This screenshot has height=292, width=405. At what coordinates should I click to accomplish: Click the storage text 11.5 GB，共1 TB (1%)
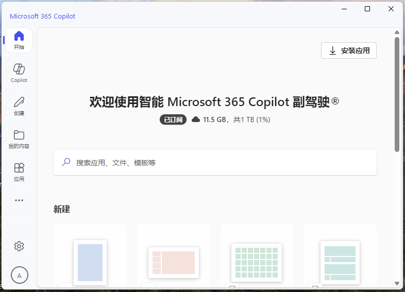(237, 119)
